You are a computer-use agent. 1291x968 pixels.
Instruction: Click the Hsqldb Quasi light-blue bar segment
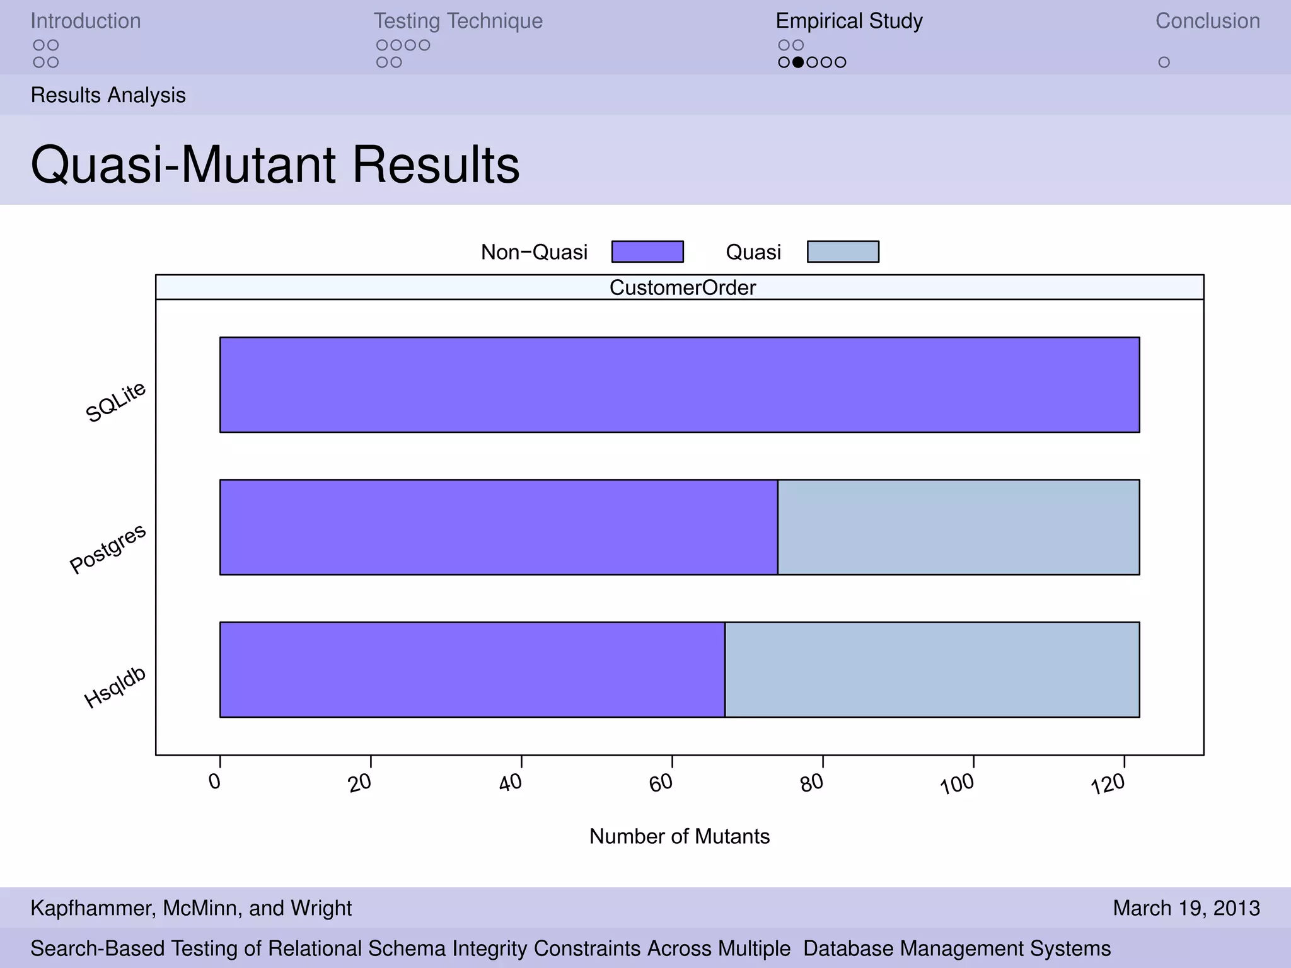click(932, 669)
